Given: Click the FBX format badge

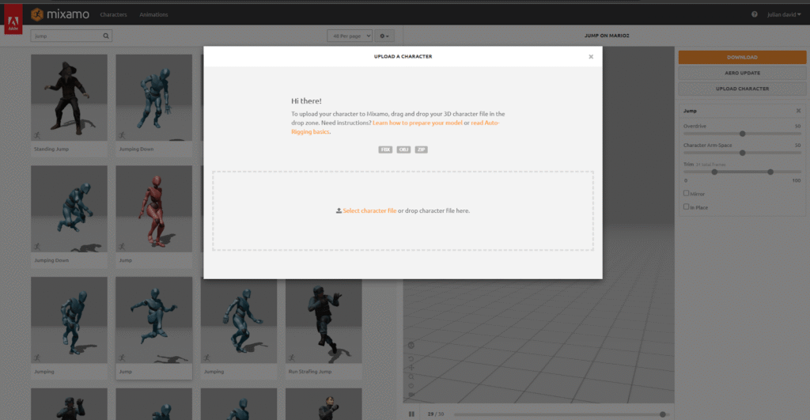Looking at the screenshot, I should pos(385,149).
